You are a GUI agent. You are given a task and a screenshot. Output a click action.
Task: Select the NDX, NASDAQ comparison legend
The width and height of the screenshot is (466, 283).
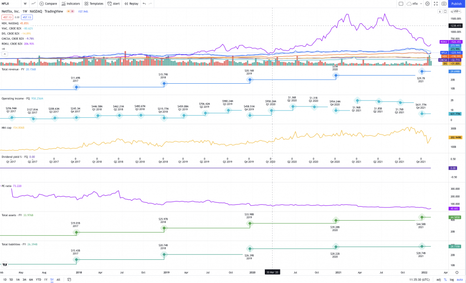point(10,23)
